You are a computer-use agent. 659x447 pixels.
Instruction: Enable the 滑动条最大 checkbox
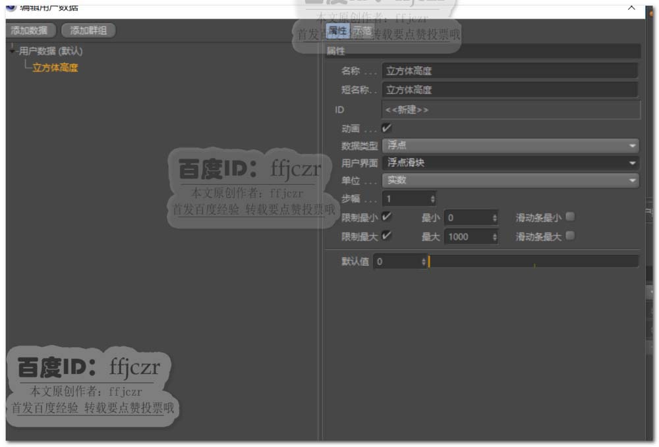pyautogui.click(x=570, y=236)
